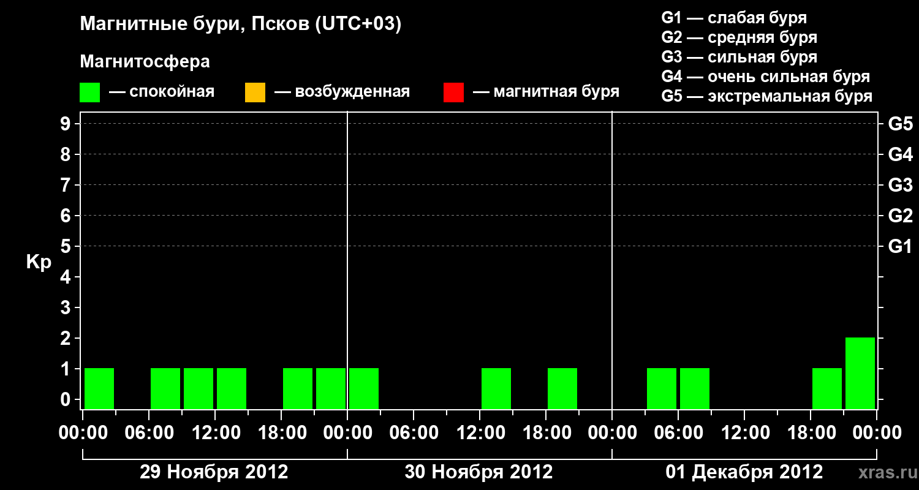Click the date label '29 Ноября 2012'
The height and width of the screenshot is (490, 919).
pos(214,472)
